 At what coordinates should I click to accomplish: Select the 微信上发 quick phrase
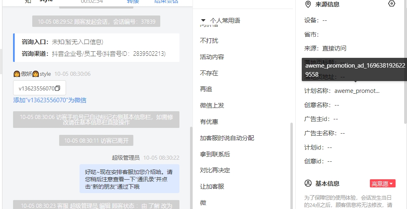[212, 106]
